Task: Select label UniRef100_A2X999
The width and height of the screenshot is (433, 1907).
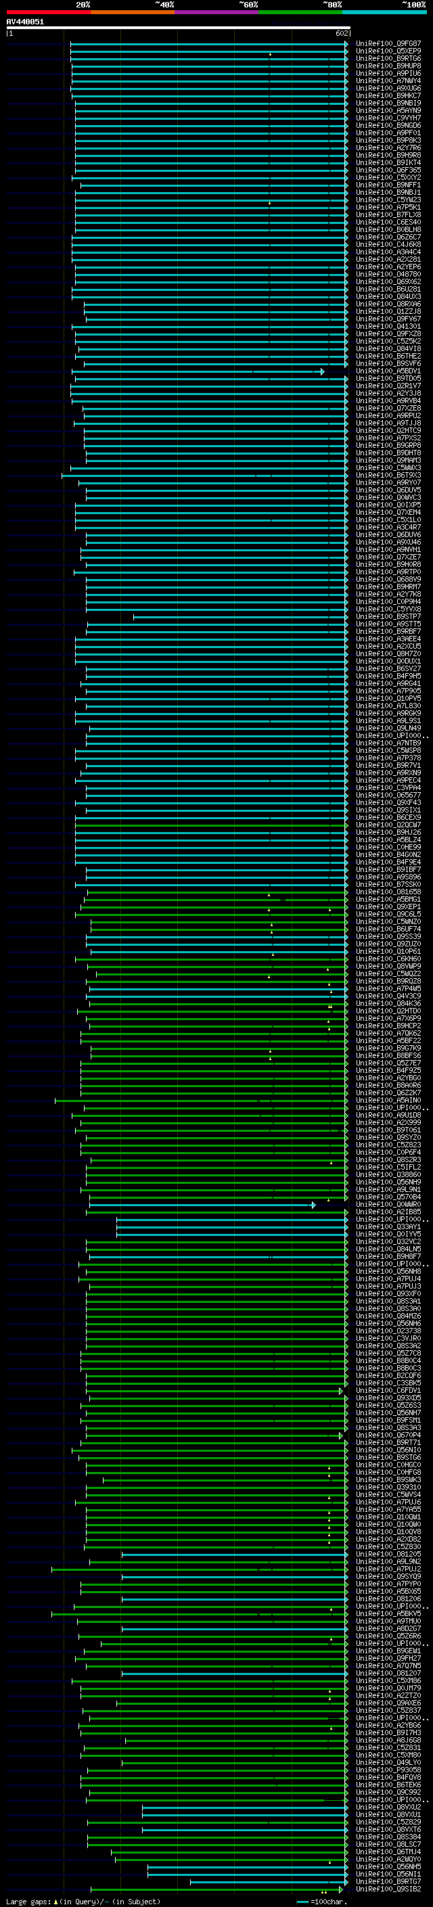Action: tap(388, 1123)
